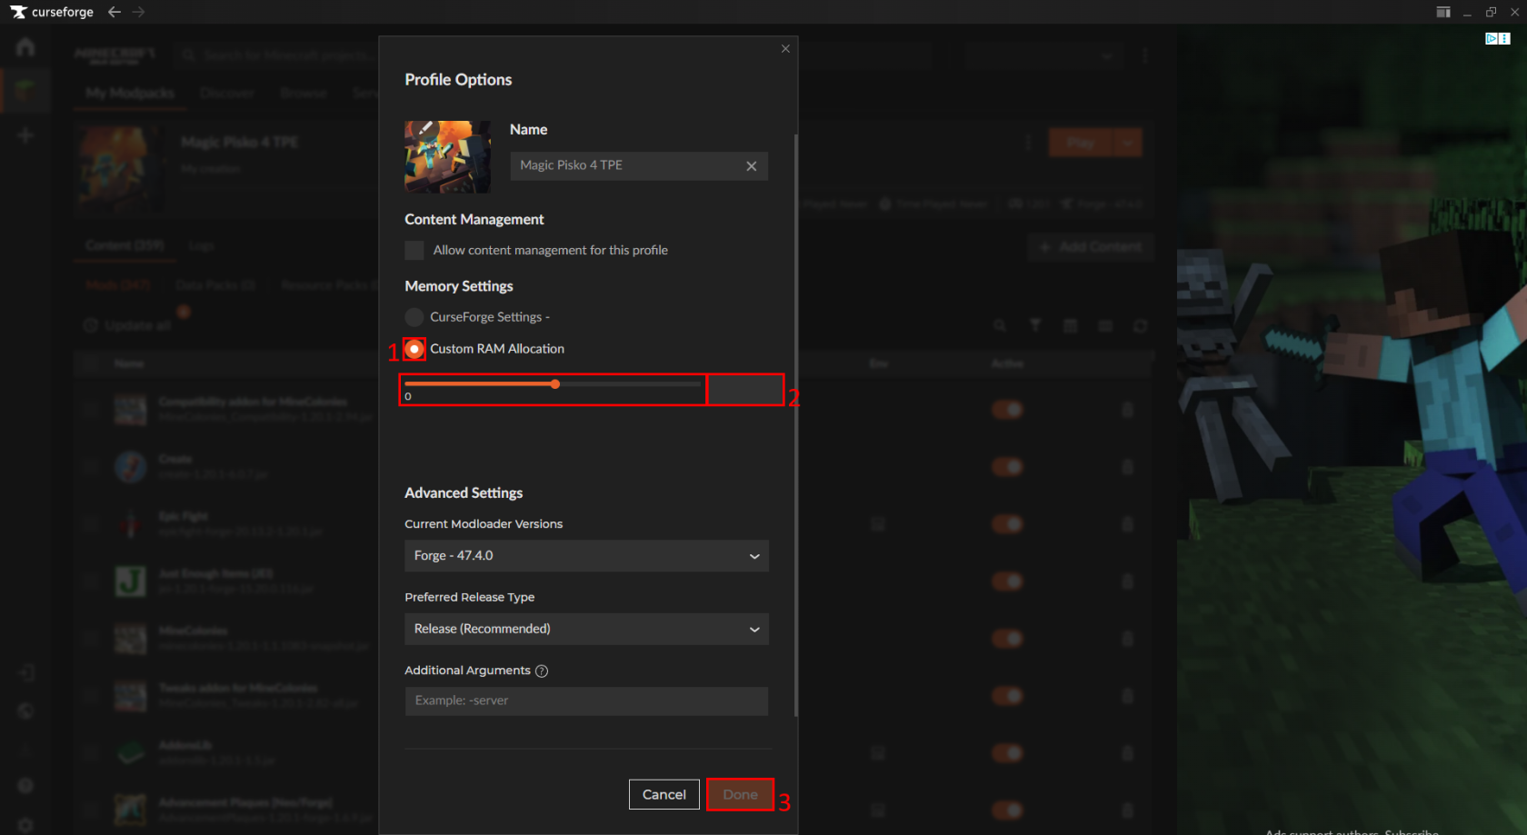Open the Additional Arguments help question mark

pyautogui.click(x=541, y=671)
